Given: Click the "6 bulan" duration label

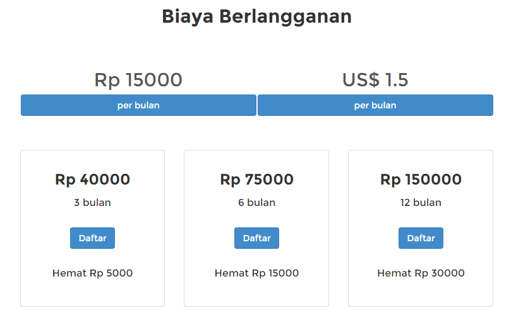Looking at the screenshot, I should [x=256, y=203].
